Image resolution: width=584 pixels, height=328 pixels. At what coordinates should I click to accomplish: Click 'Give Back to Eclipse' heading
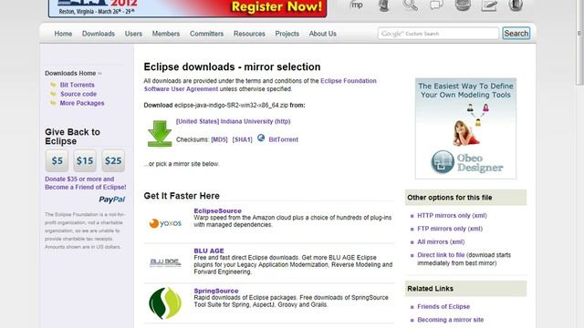click(72, 137)
